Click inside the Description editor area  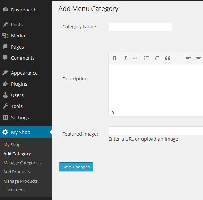156,87
